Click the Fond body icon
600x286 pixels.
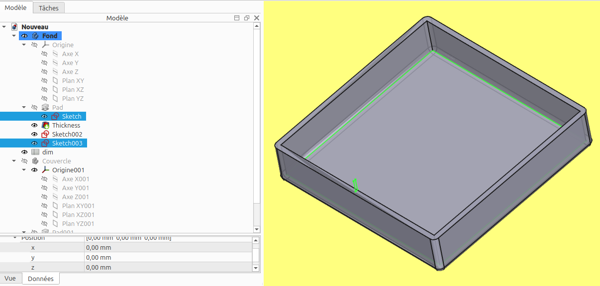35,36
